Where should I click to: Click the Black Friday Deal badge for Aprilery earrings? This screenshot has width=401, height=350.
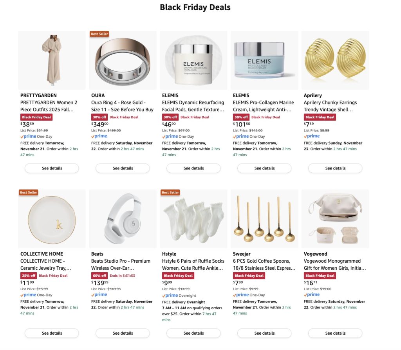[x=320, y=117]
